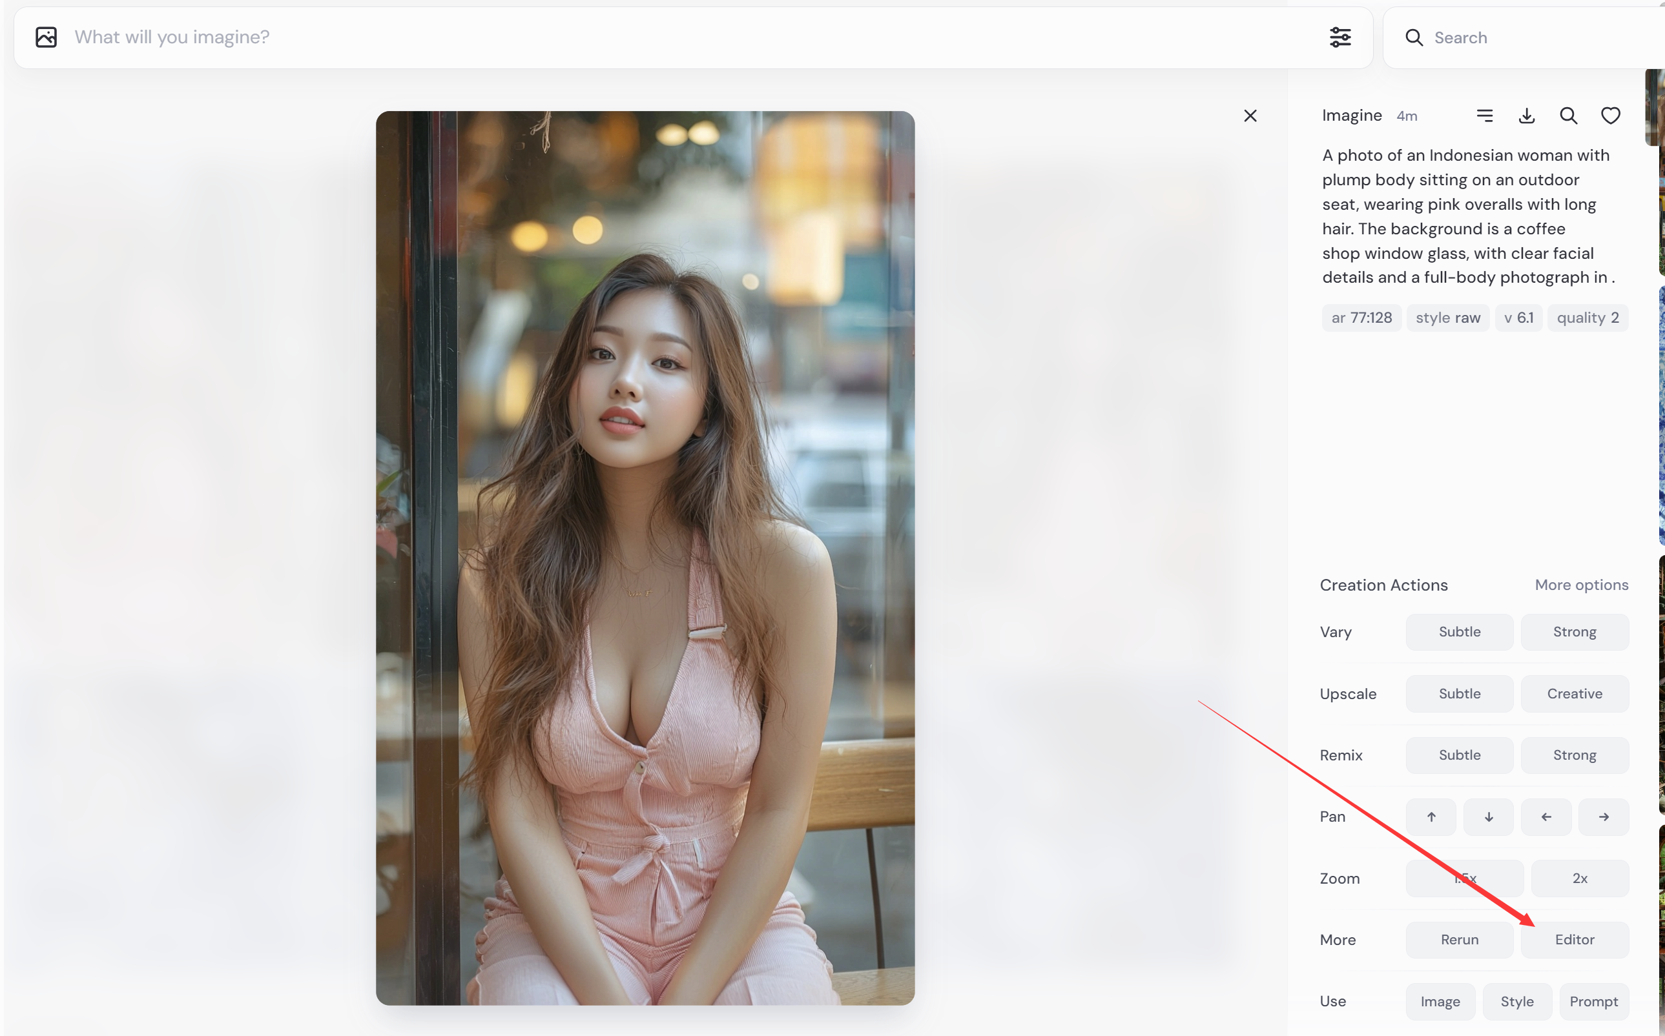
Task: Close the image detail view
Action: (x=1250, y=115)
